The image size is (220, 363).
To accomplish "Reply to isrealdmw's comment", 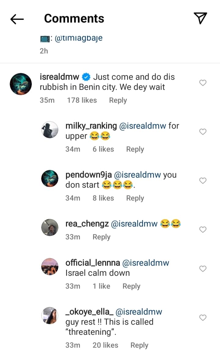I will 118,100.
